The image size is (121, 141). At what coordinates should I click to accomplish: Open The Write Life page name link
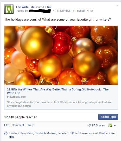click(25, 7)
